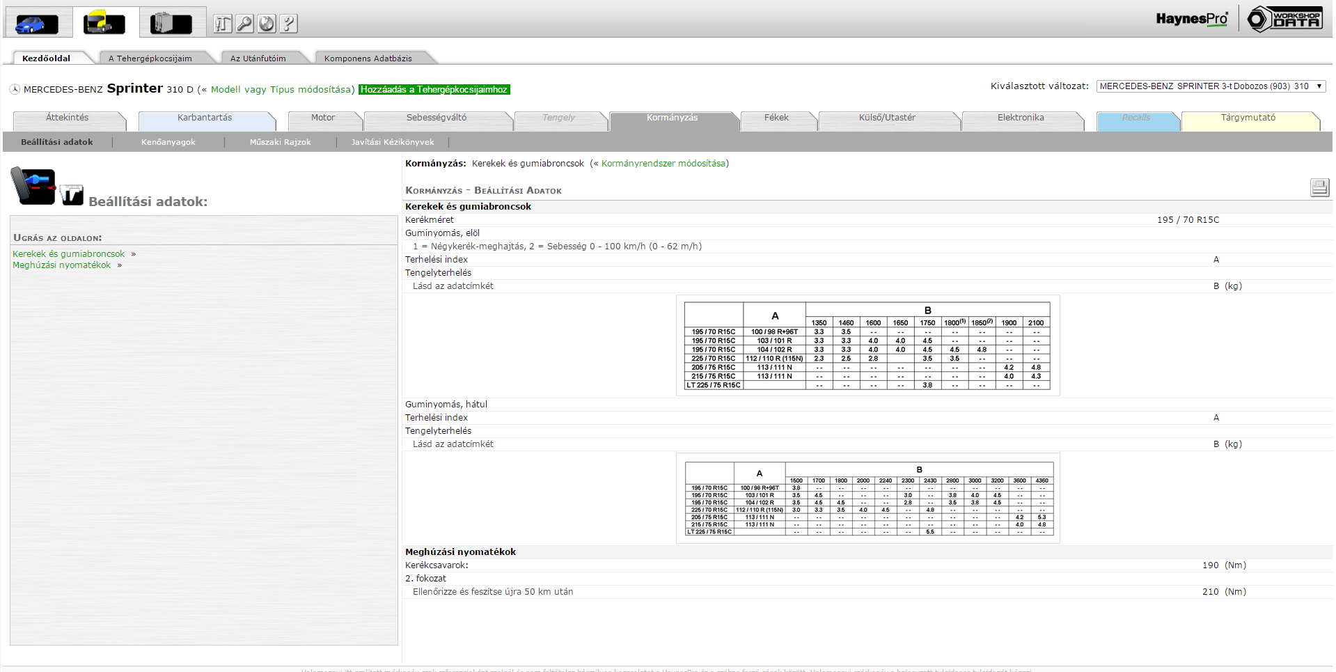The height and width of the screenshot is (672, 1336).
Task: Open the hammer tools icon
Action: (222, 24)
